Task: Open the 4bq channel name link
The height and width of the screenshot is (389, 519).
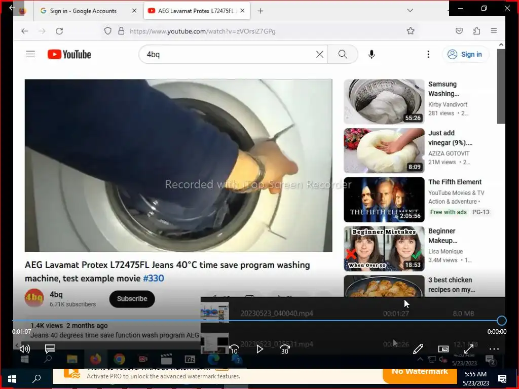Action: click(56, 294)
